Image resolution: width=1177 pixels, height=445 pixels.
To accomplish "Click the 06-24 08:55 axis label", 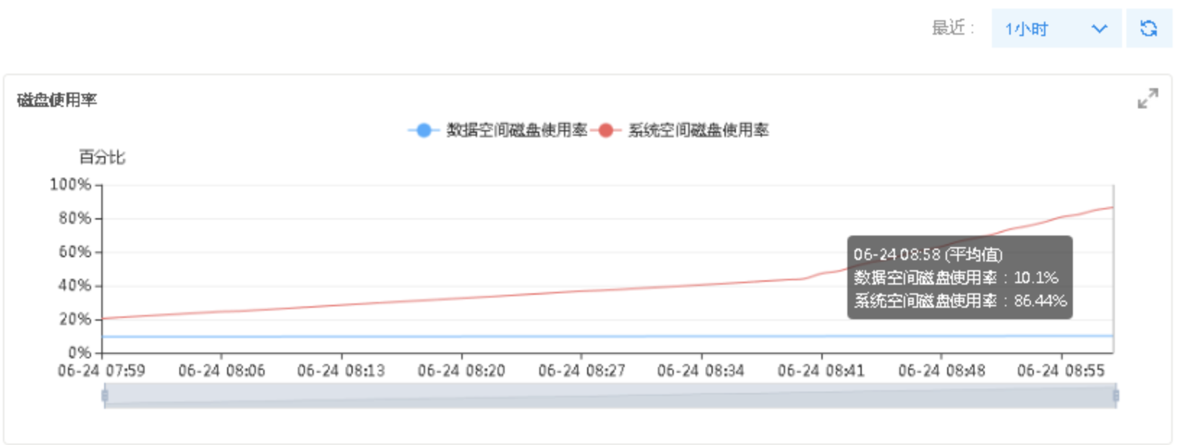I will tap(1061, 371).
